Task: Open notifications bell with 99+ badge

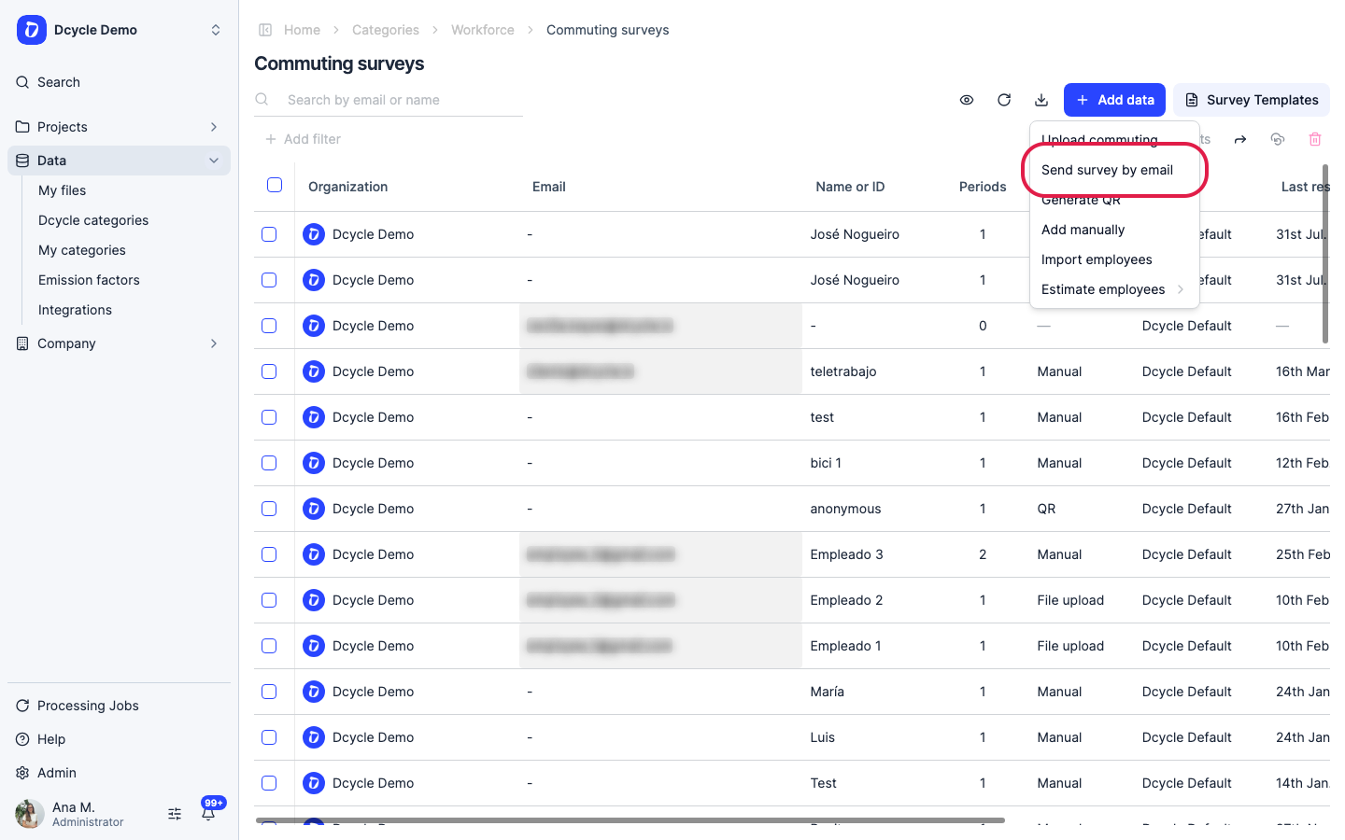Action: (208, 812)
